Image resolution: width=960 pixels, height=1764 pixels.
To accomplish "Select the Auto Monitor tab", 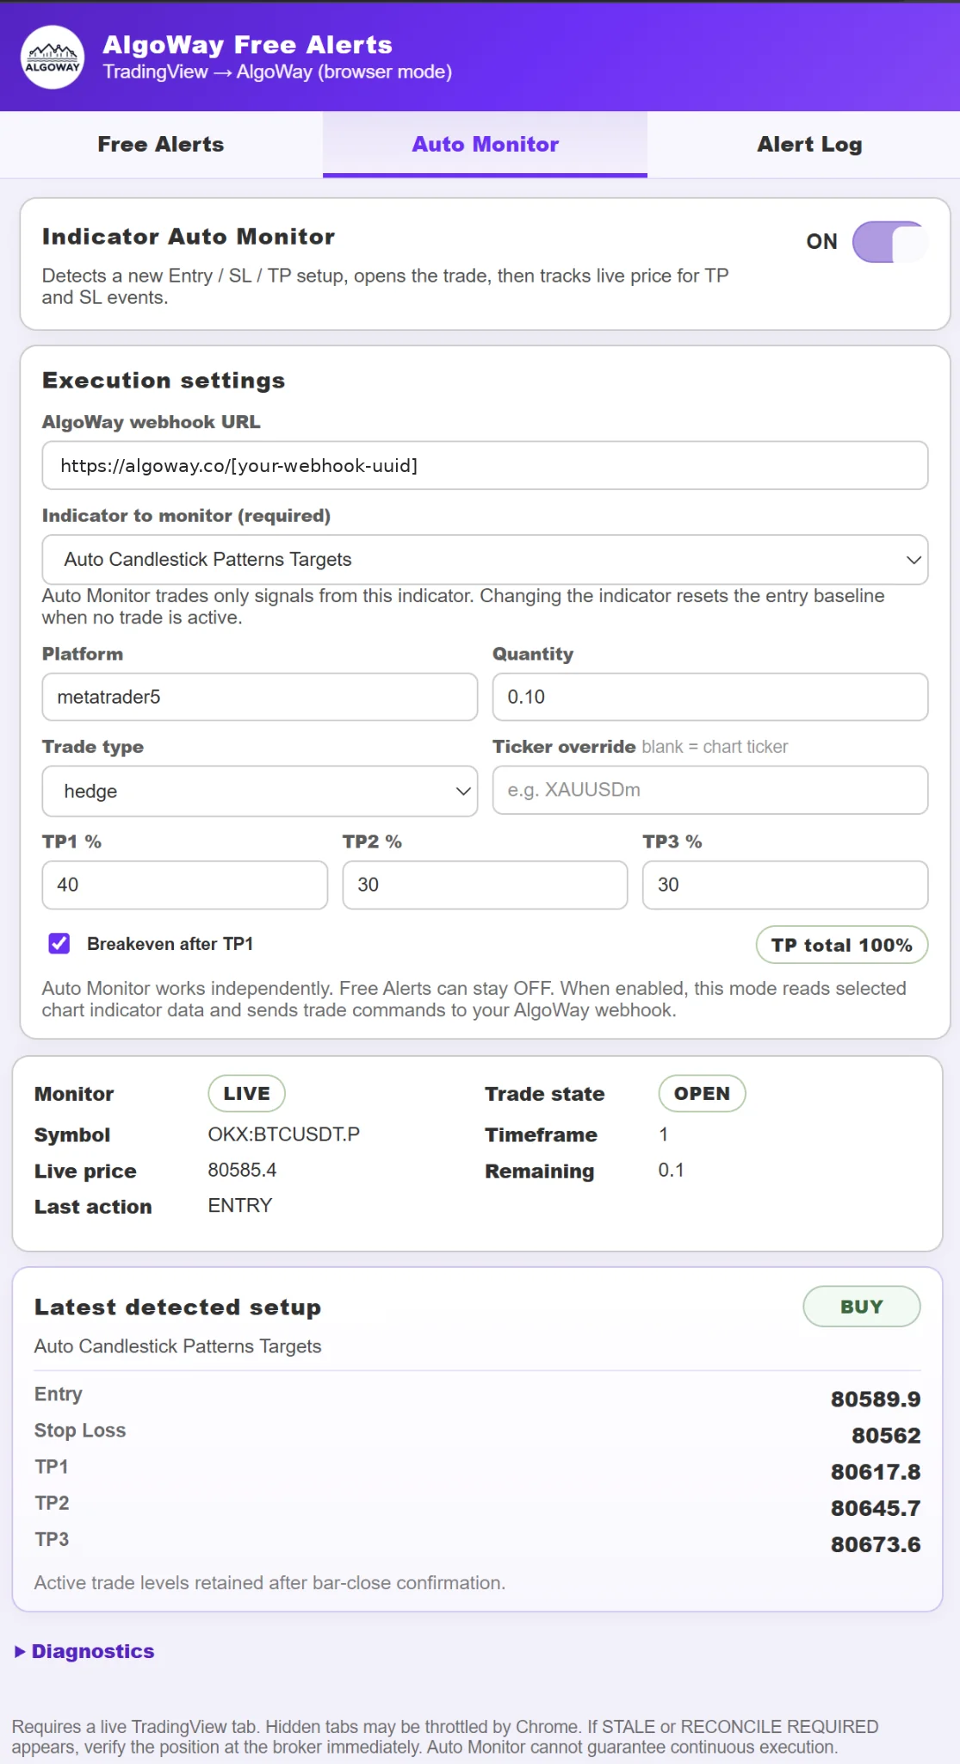I will pyautogui.click(x=485, y=145).
